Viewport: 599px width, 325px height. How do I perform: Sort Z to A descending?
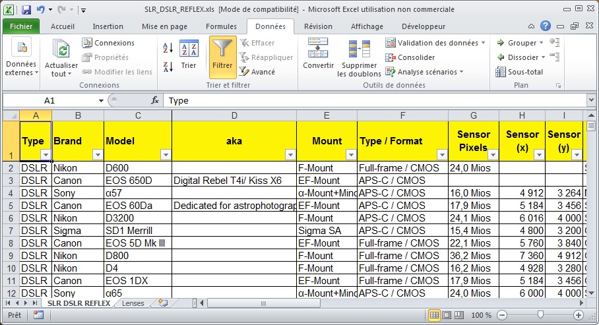[x=168, y=67]
